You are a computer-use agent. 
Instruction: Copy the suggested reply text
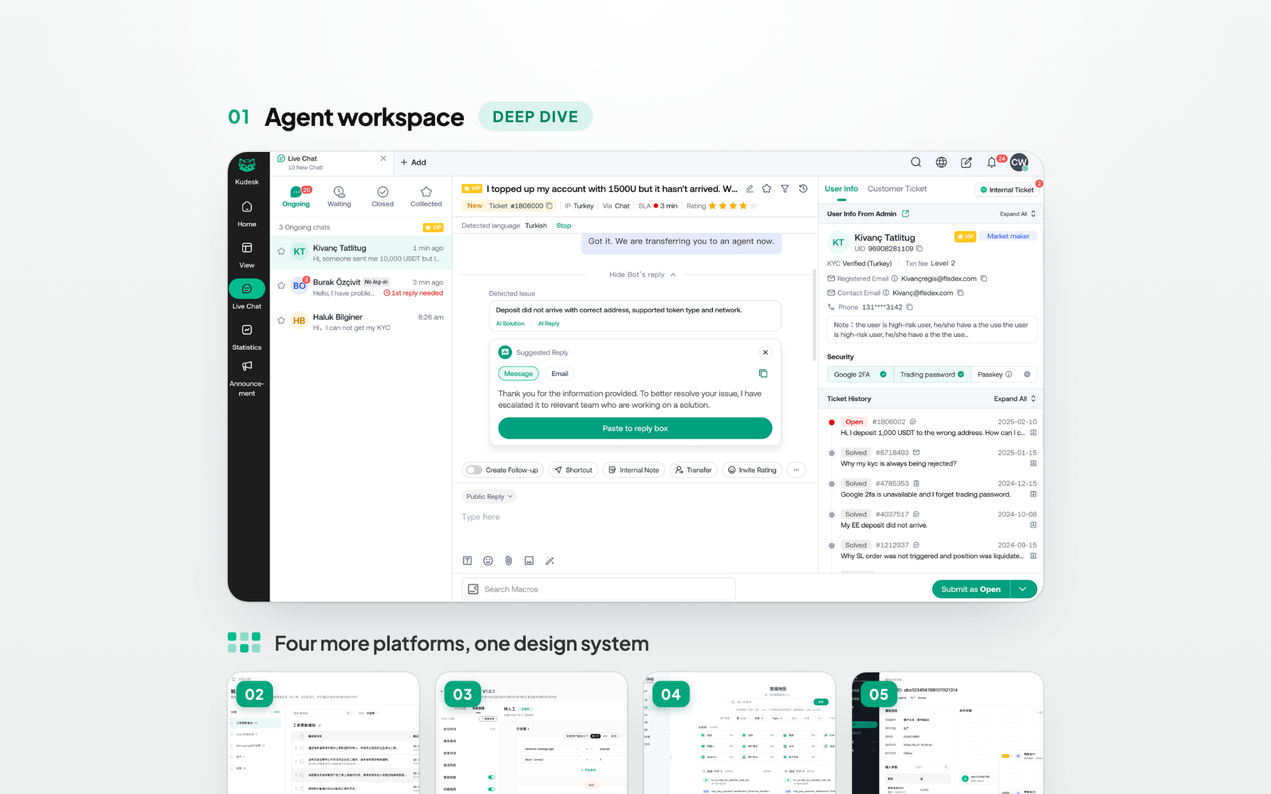coord(763,373)
